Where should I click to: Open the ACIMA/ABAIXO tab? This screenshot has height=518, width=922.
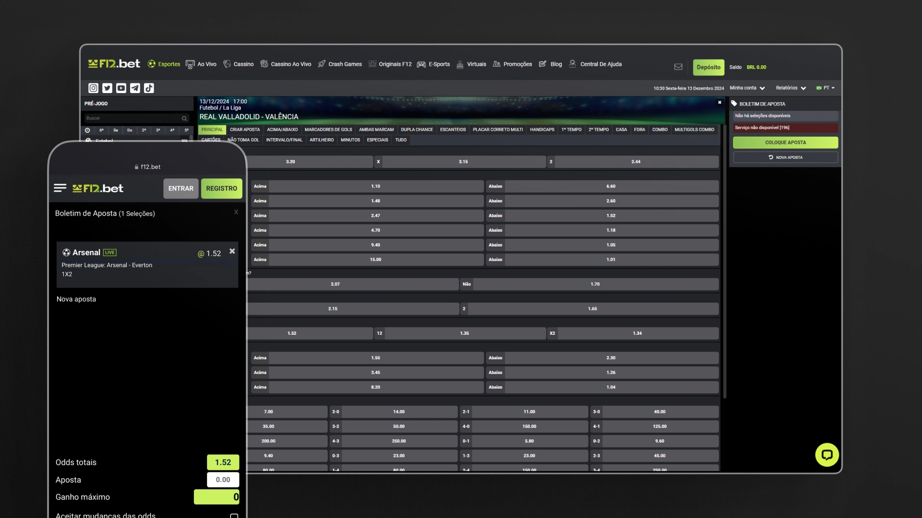coord(282,129)
